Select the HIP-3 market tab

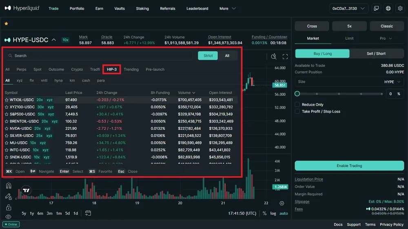112,69
